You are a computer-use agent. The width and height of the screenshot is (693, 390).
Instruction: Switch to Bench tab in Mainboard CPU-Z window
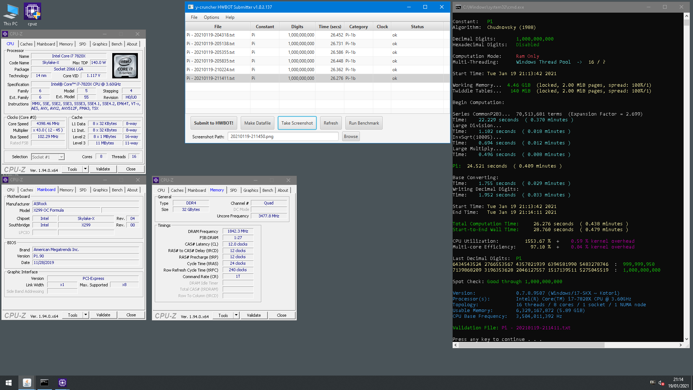tap(117, 190)
